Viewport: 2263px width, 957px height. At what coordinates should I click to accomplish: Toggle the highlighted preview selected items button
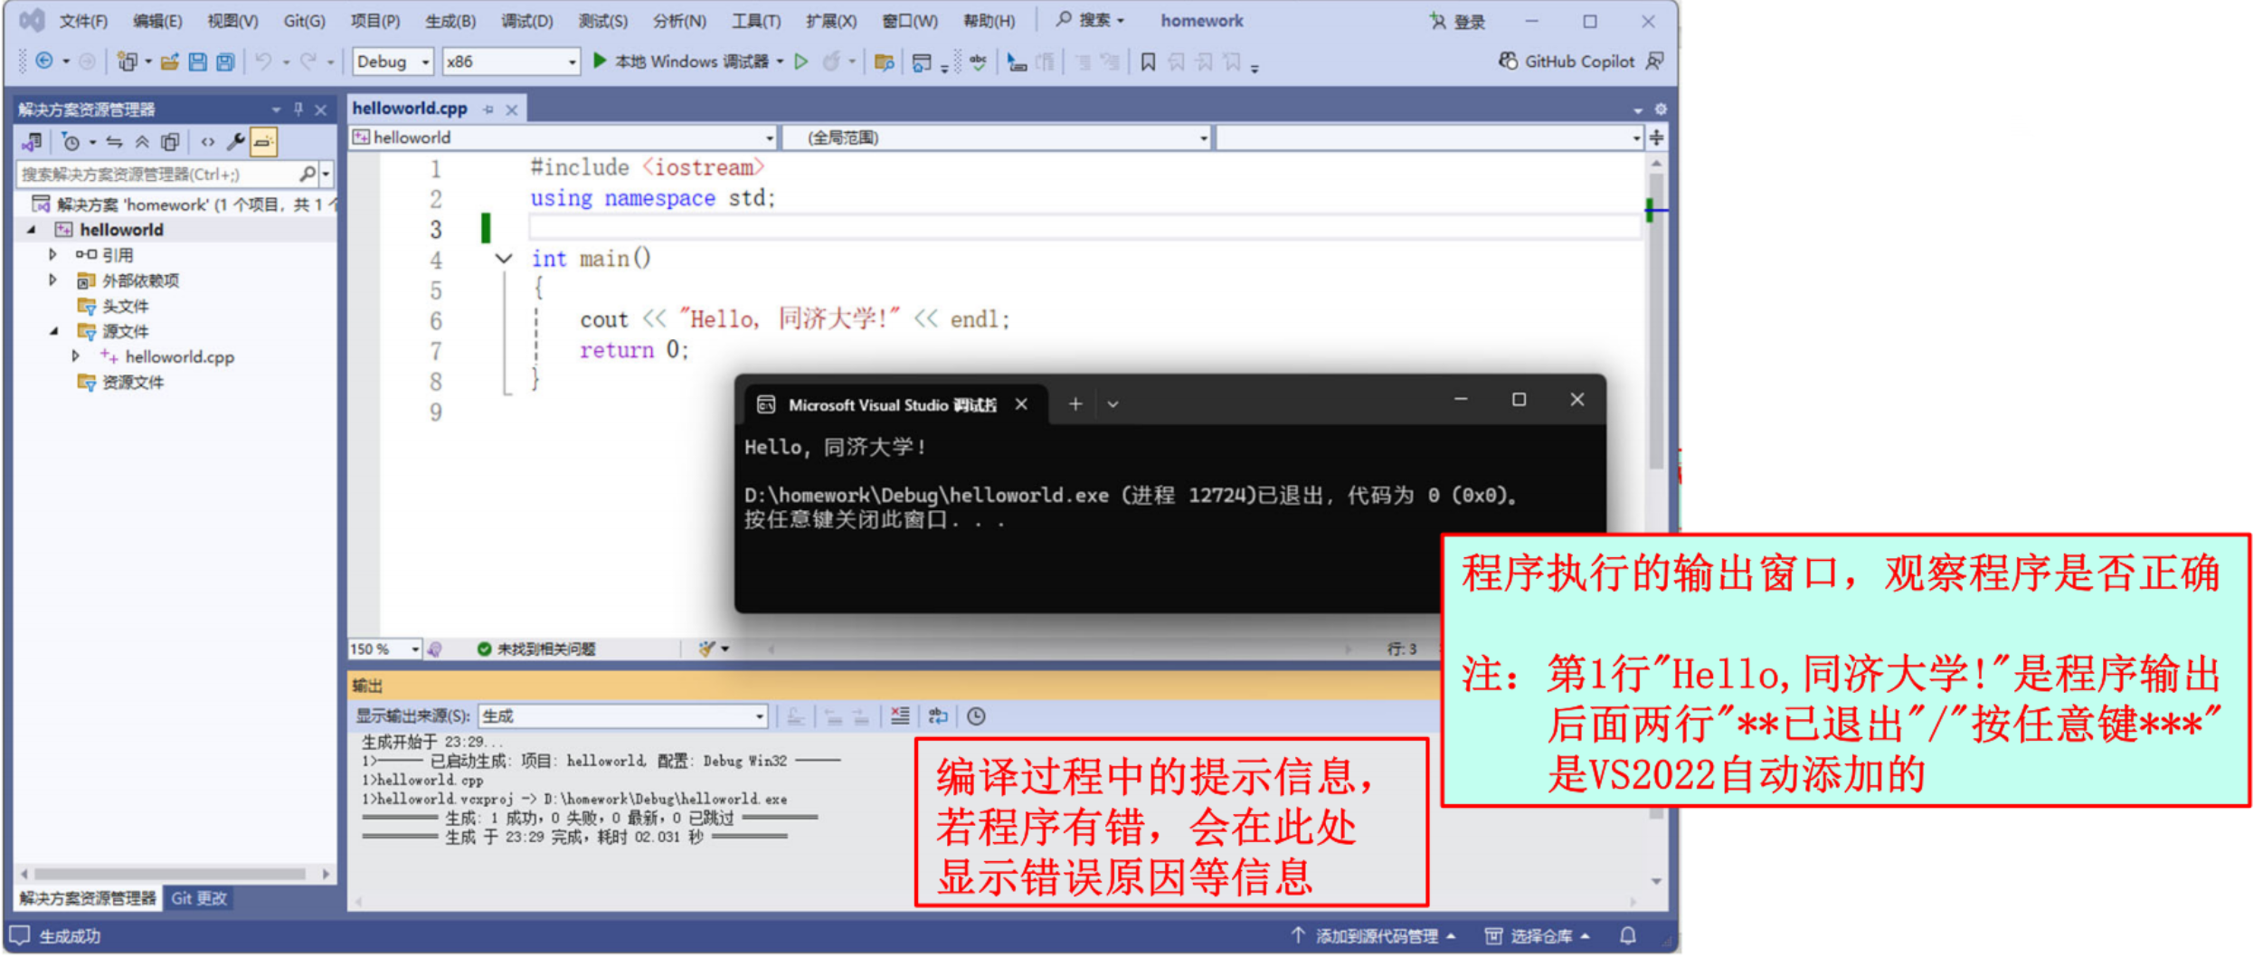click(x=263, y=142)
